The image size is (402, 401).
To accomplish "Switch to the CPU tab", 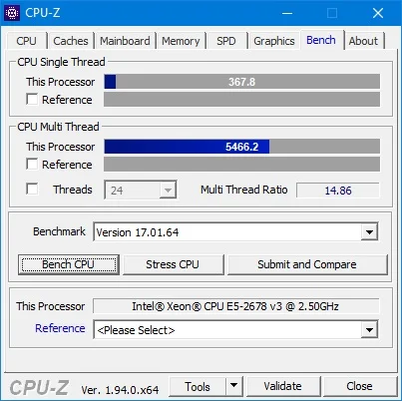I will point(26,41).
